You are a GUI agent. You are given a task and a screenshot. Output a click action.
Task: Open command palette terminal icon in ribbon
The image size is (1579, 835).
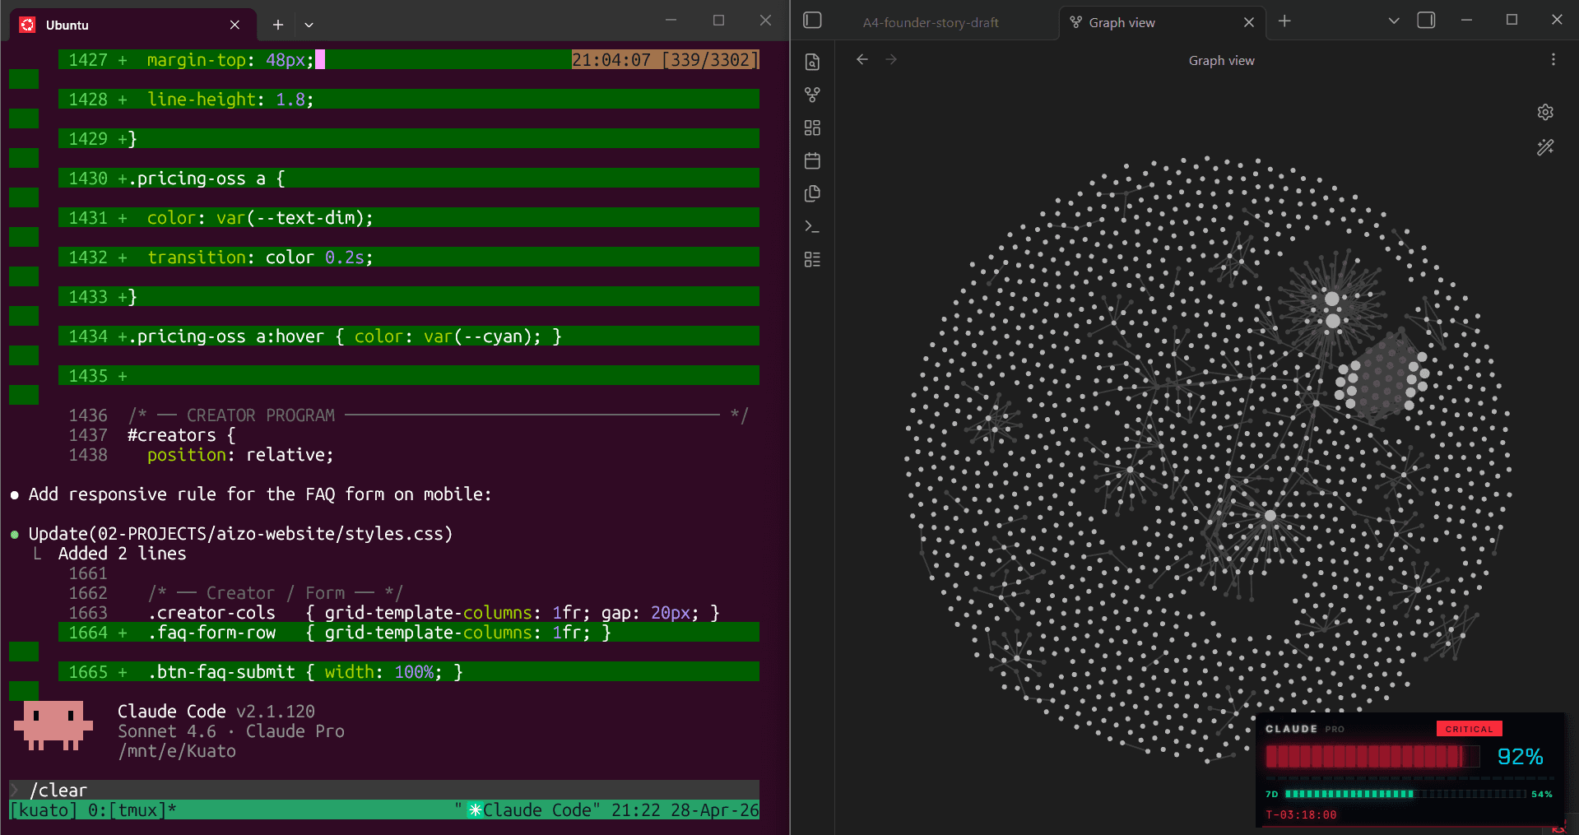[812, 226]
